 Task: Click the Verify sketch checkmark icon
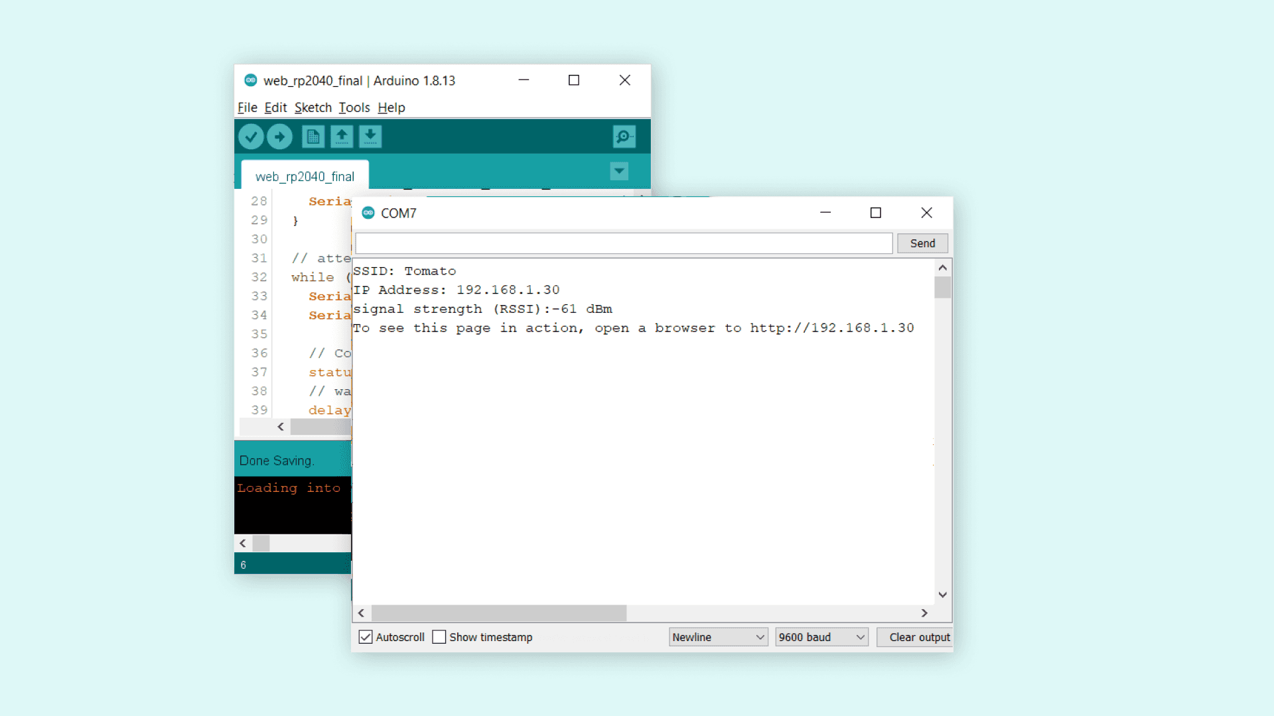(251, 137)
